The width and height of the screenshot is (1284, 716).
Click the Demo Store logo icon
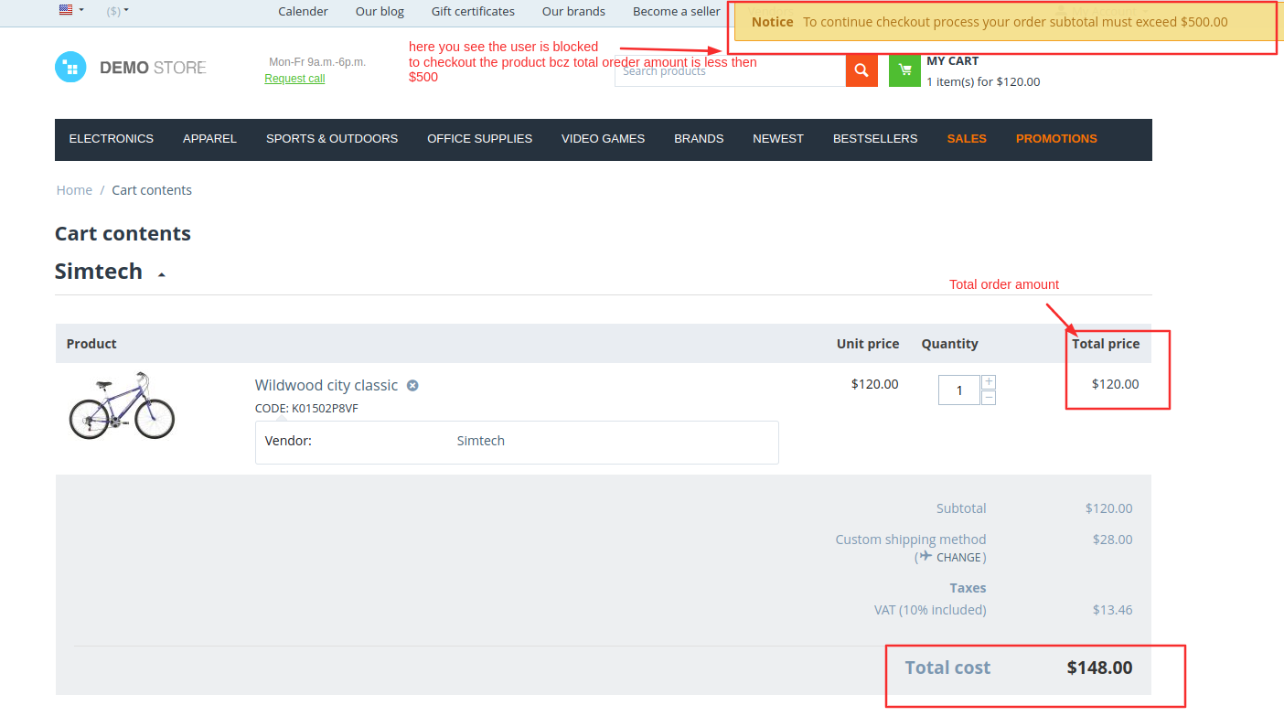coord(70,67)
